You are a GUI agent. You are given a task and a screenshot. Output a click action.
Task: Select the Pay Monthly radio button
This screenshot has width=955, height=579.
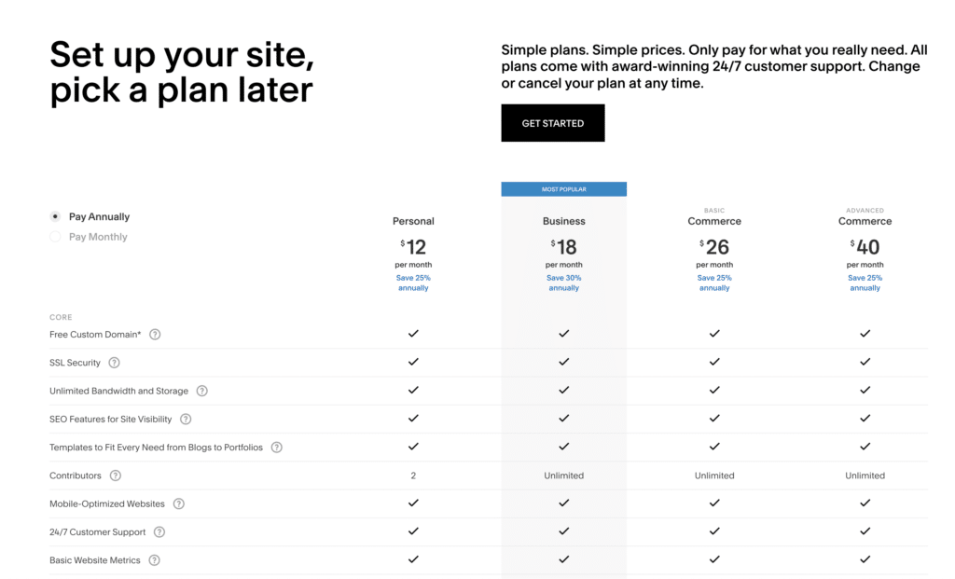55,237
